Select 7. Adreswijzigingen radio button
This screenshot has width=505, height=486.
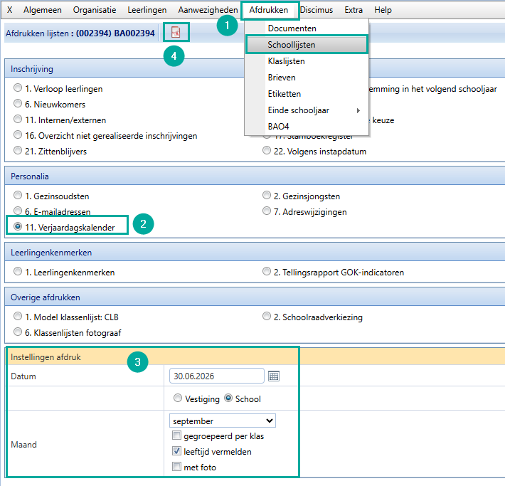[x=267, y=211]
